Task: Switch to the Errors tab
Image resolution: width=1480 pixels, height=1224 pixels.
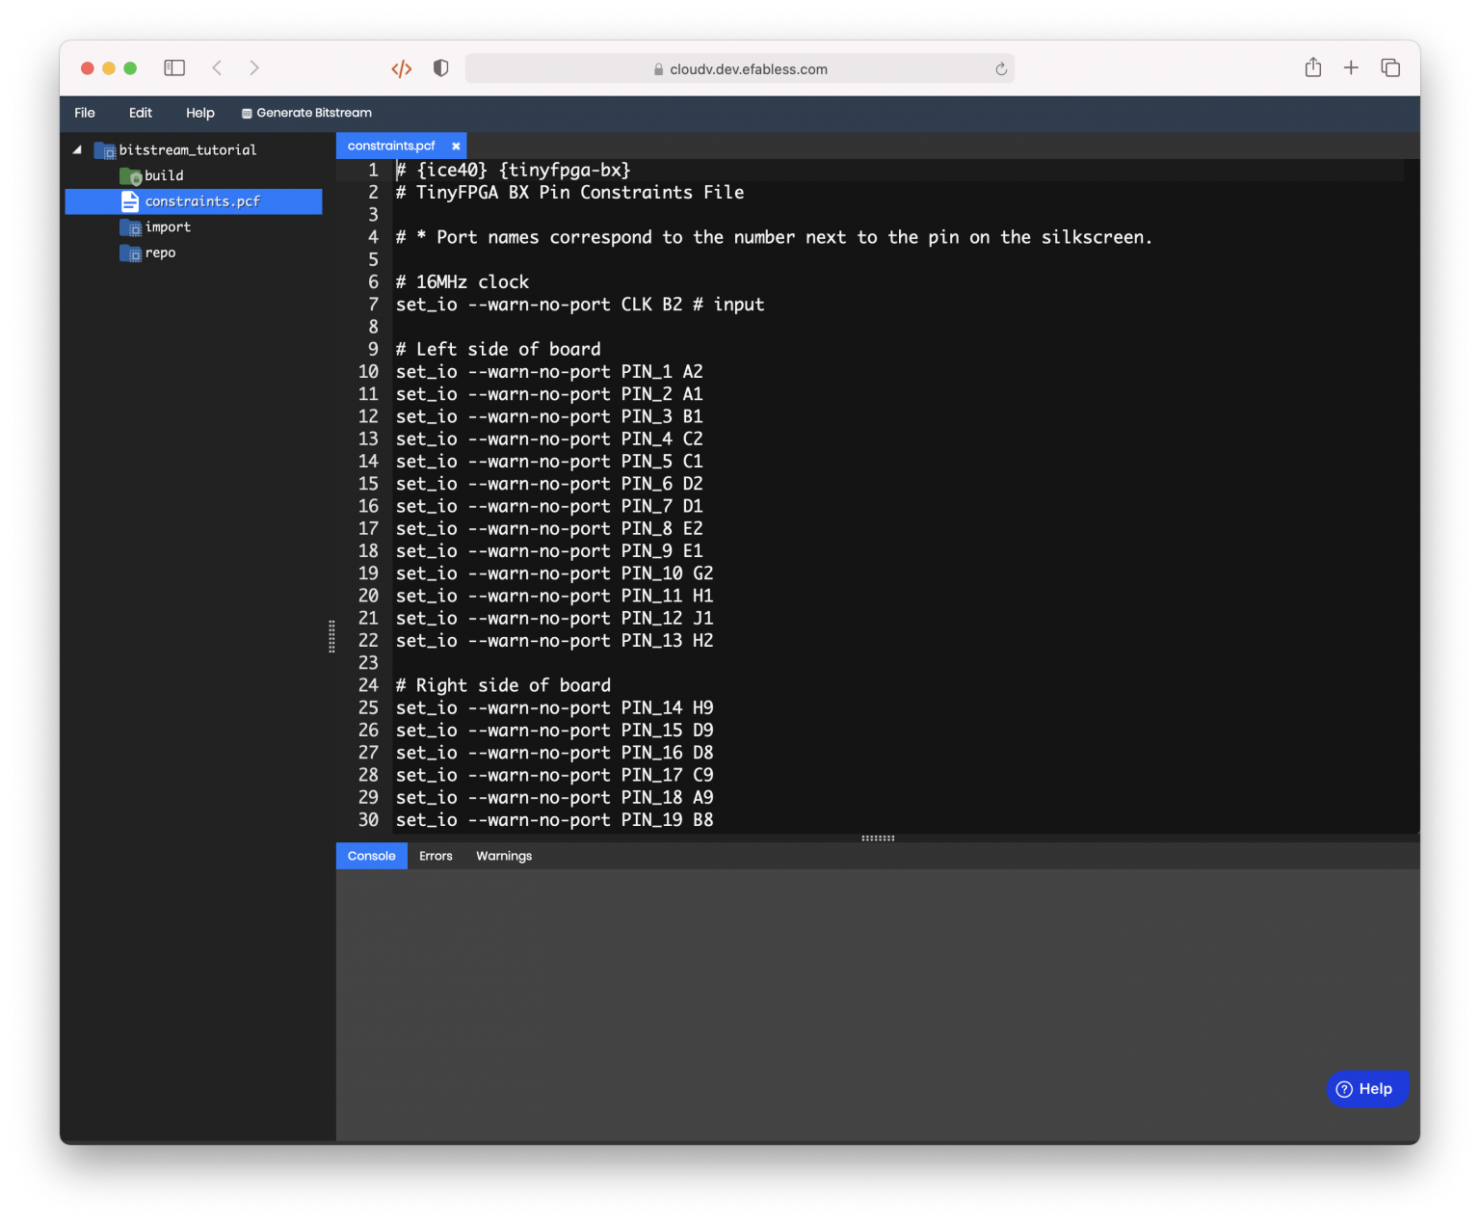Action: pyautogui.click(x=436, y=856)
